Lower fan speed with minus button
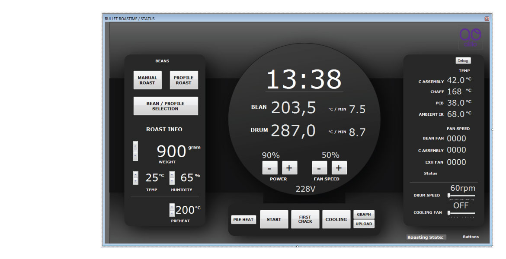Image resolution: width=506 pixels, height=259 pixels. (319, 168)
